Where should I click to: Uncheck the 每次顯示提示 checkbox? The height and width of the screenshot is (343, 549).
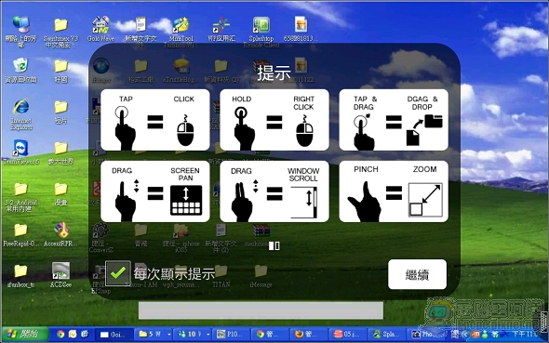(118, 273)
